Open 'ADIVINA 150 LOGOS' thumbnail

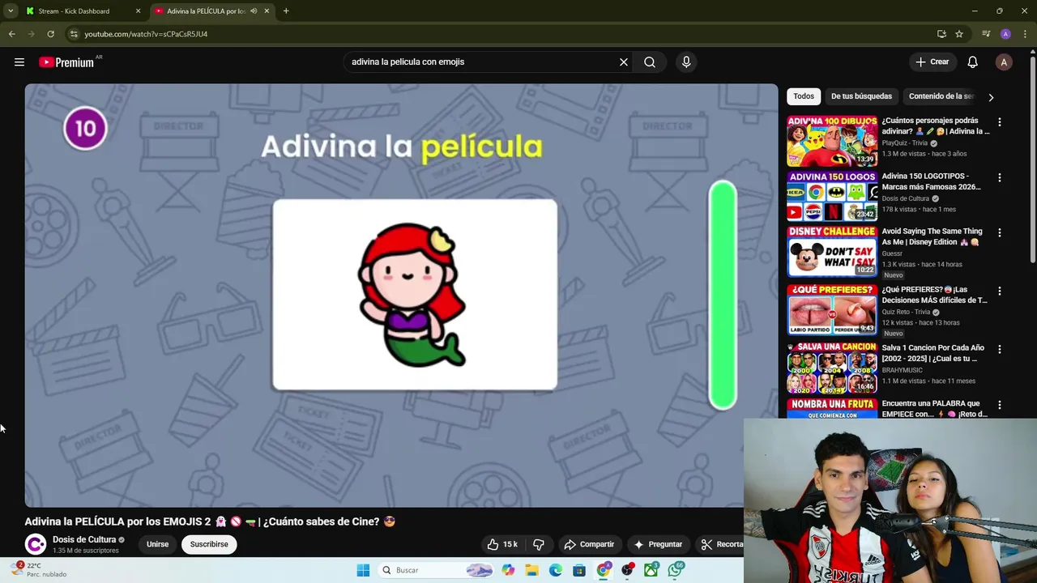[x=832, y=196]
